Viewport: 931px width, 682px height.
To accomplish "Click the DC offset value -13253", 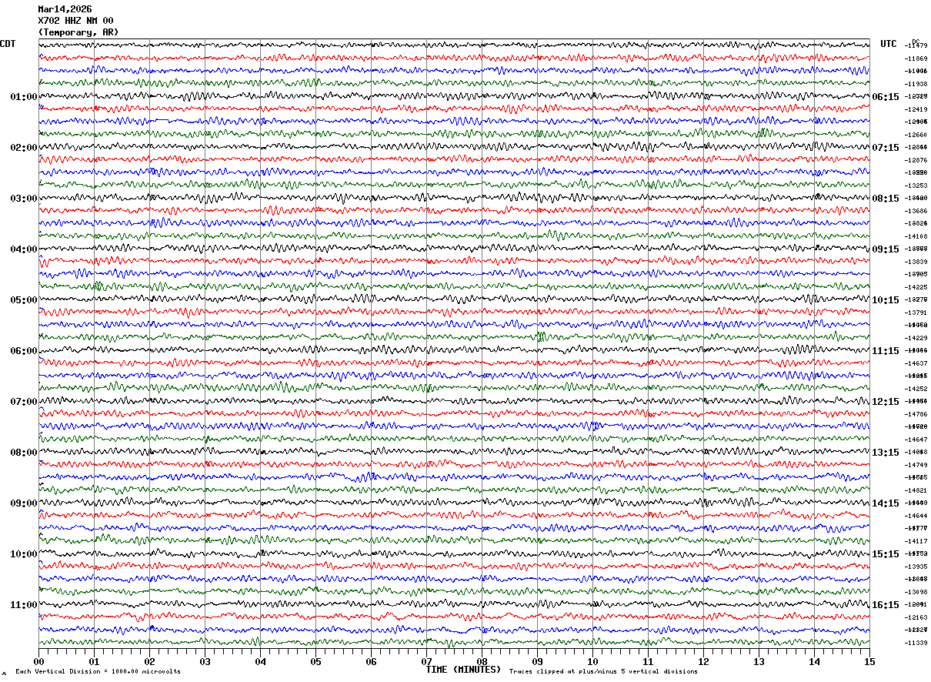I will pyautogui.click(x=916, y=186).
